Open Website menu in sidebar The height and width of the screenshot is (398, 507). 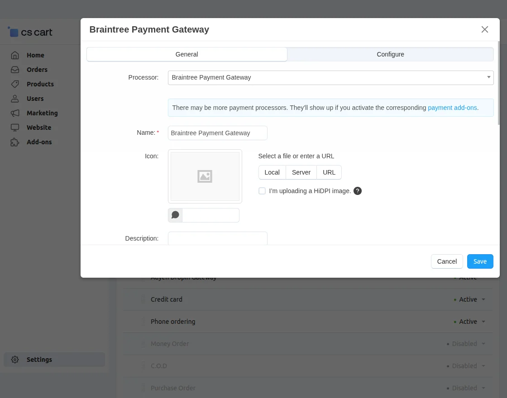pos(39,128)
